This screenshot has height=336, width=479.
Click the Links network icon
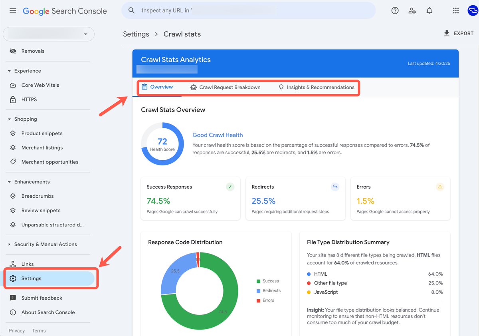coord(13,264)
